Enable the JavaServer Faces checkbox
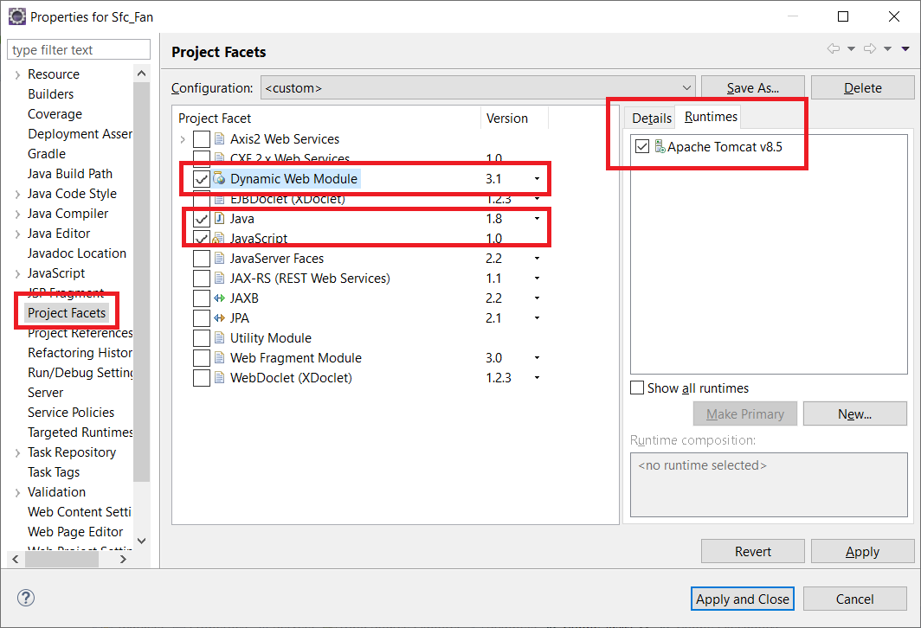The image size is (921, 628). click(x=202, y=259)
